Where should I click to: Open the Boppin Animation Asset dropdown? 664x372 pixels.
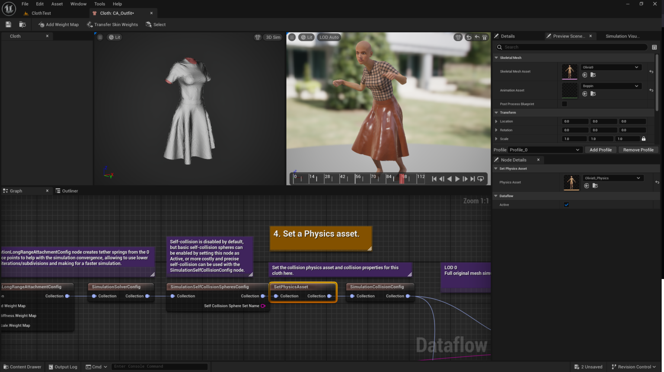(x=611, y=86)
